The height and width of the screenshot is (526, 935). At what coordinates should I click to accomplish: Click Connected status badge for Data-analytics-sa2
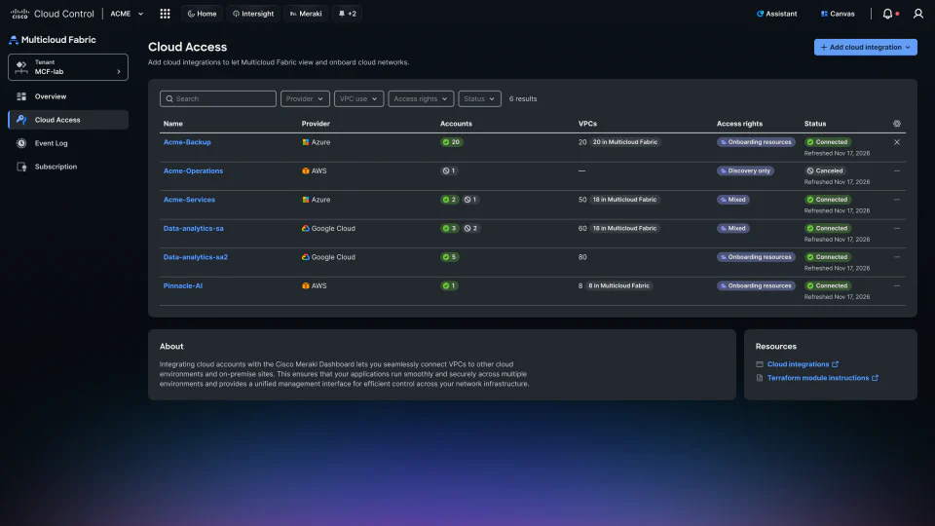[x=828, y=257]
